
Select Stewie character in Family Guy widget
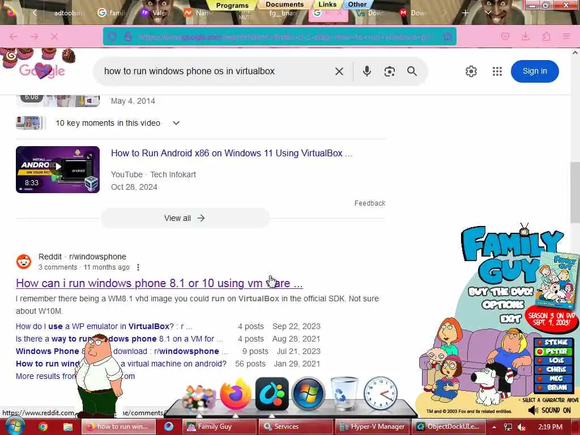click(553, 342)
